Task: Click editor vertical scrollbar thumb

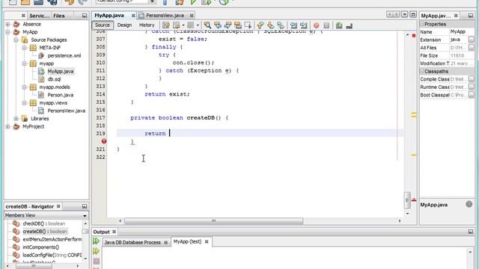Action: [x=407, y=200]
